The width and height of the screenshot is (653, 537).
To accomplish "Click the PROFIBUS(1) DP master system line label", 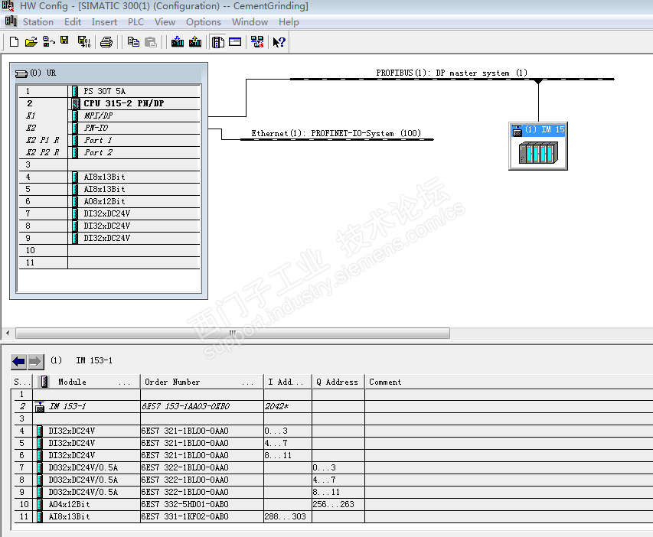I will point(452,73).
